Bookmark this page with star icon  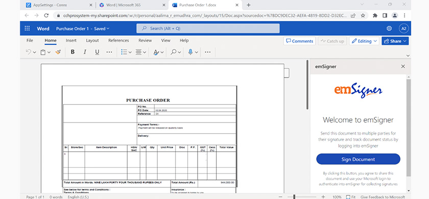pyautogui.click(x=363, y=16)
